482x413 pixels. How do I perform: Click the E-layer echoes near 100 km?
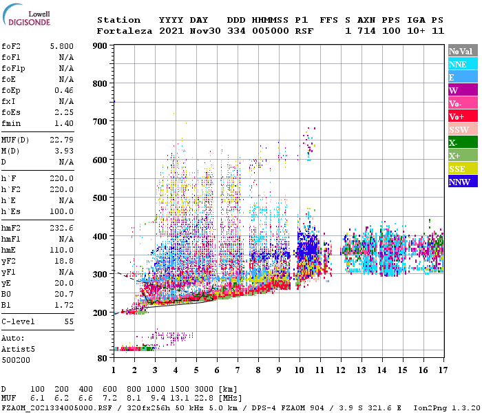(x=135, y=349)
